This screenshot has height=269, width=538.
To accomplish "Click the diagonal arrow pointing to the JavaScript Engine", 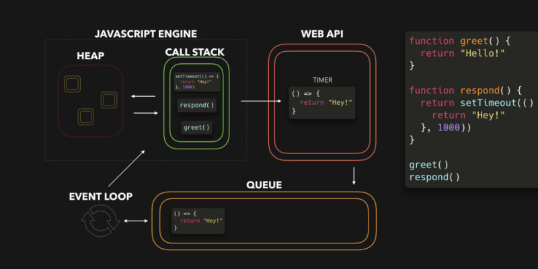I will [x=126, y=167].
